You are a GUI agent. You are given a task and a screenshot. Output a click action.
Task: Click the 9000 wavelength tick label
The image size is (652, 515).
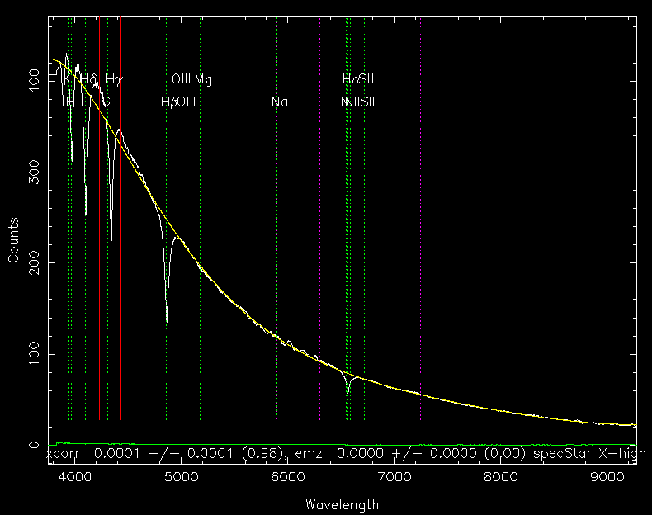(x=607, y=477)
